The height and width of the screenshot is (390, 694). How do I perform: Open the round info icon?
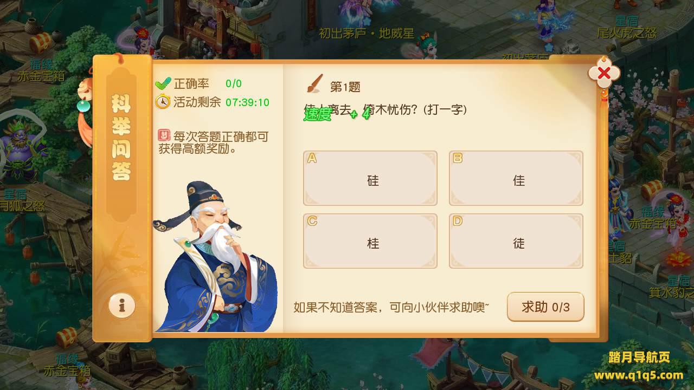(122, 305)
